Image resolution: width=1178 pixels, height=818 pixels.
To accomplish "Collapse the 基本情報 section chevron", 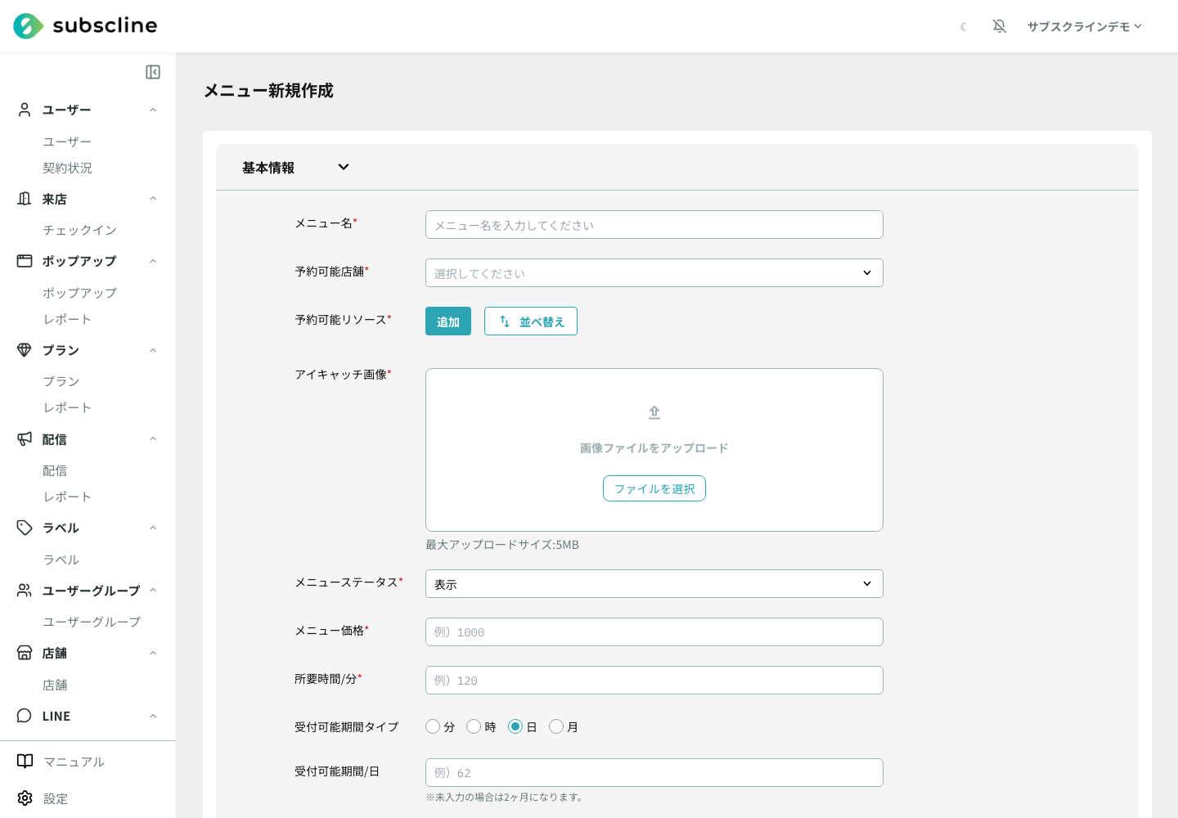I will coord(344,167).
